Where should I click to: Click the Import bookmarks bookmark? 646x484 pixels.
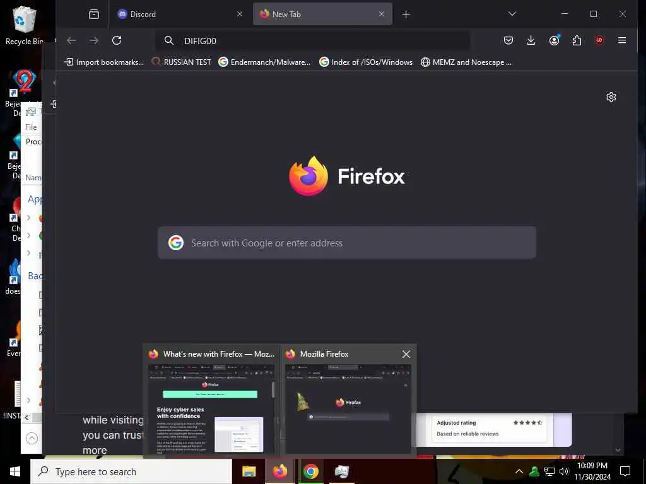coord(104,62)
